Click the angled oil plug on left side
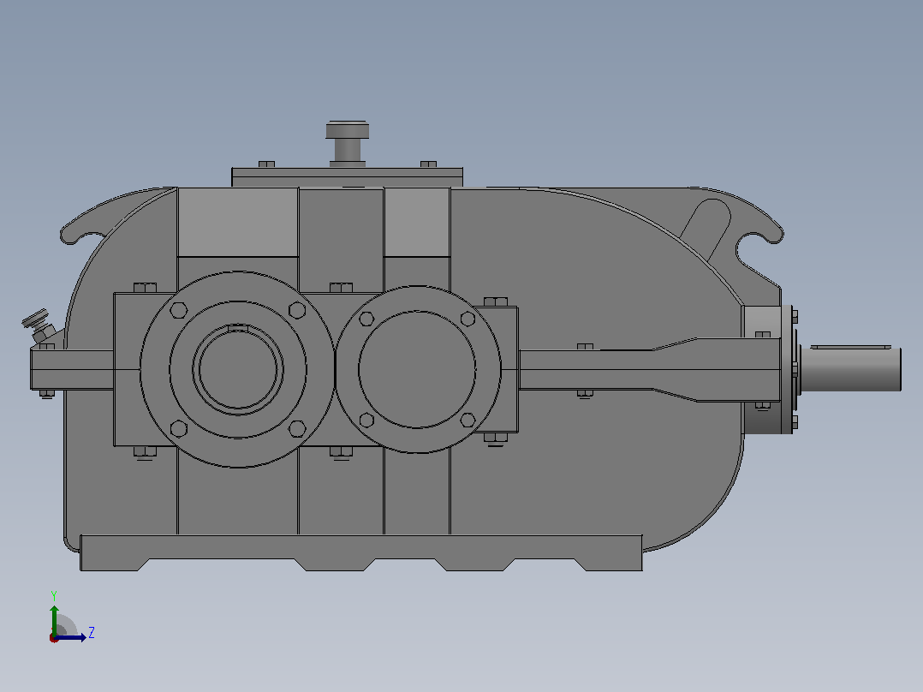923x692 pixels. click(39, 326)
